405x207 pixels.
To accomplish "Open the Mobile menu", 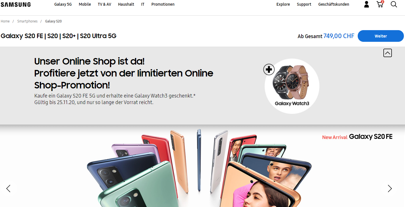I will pos(85,4).
